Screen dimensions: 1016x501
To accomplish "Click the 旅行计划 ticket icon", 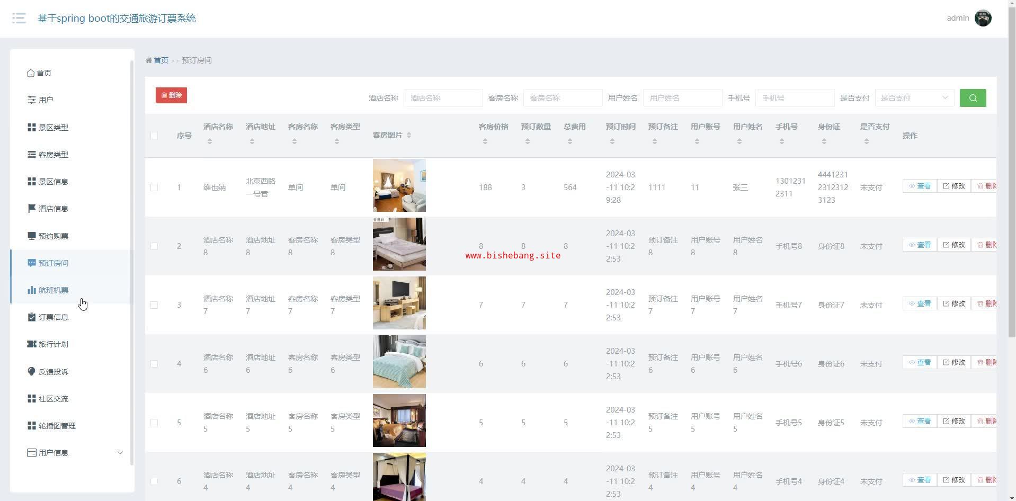I will [32, 344].
